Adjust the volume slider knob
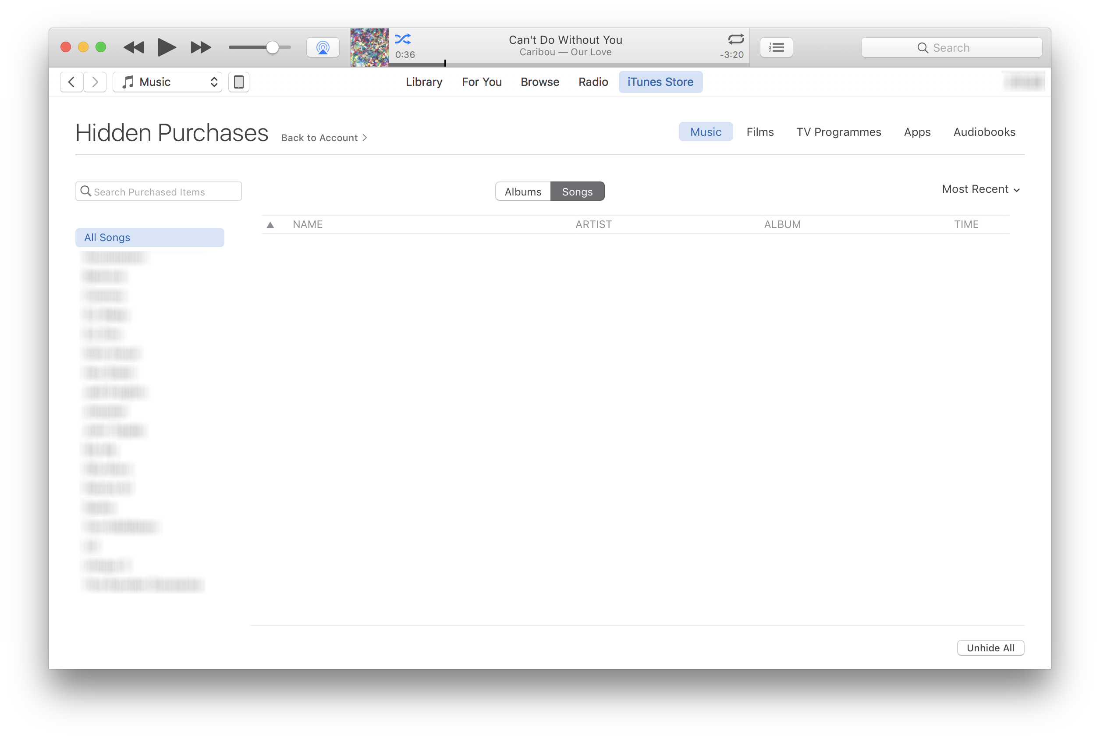 click(x=272, y=47)
